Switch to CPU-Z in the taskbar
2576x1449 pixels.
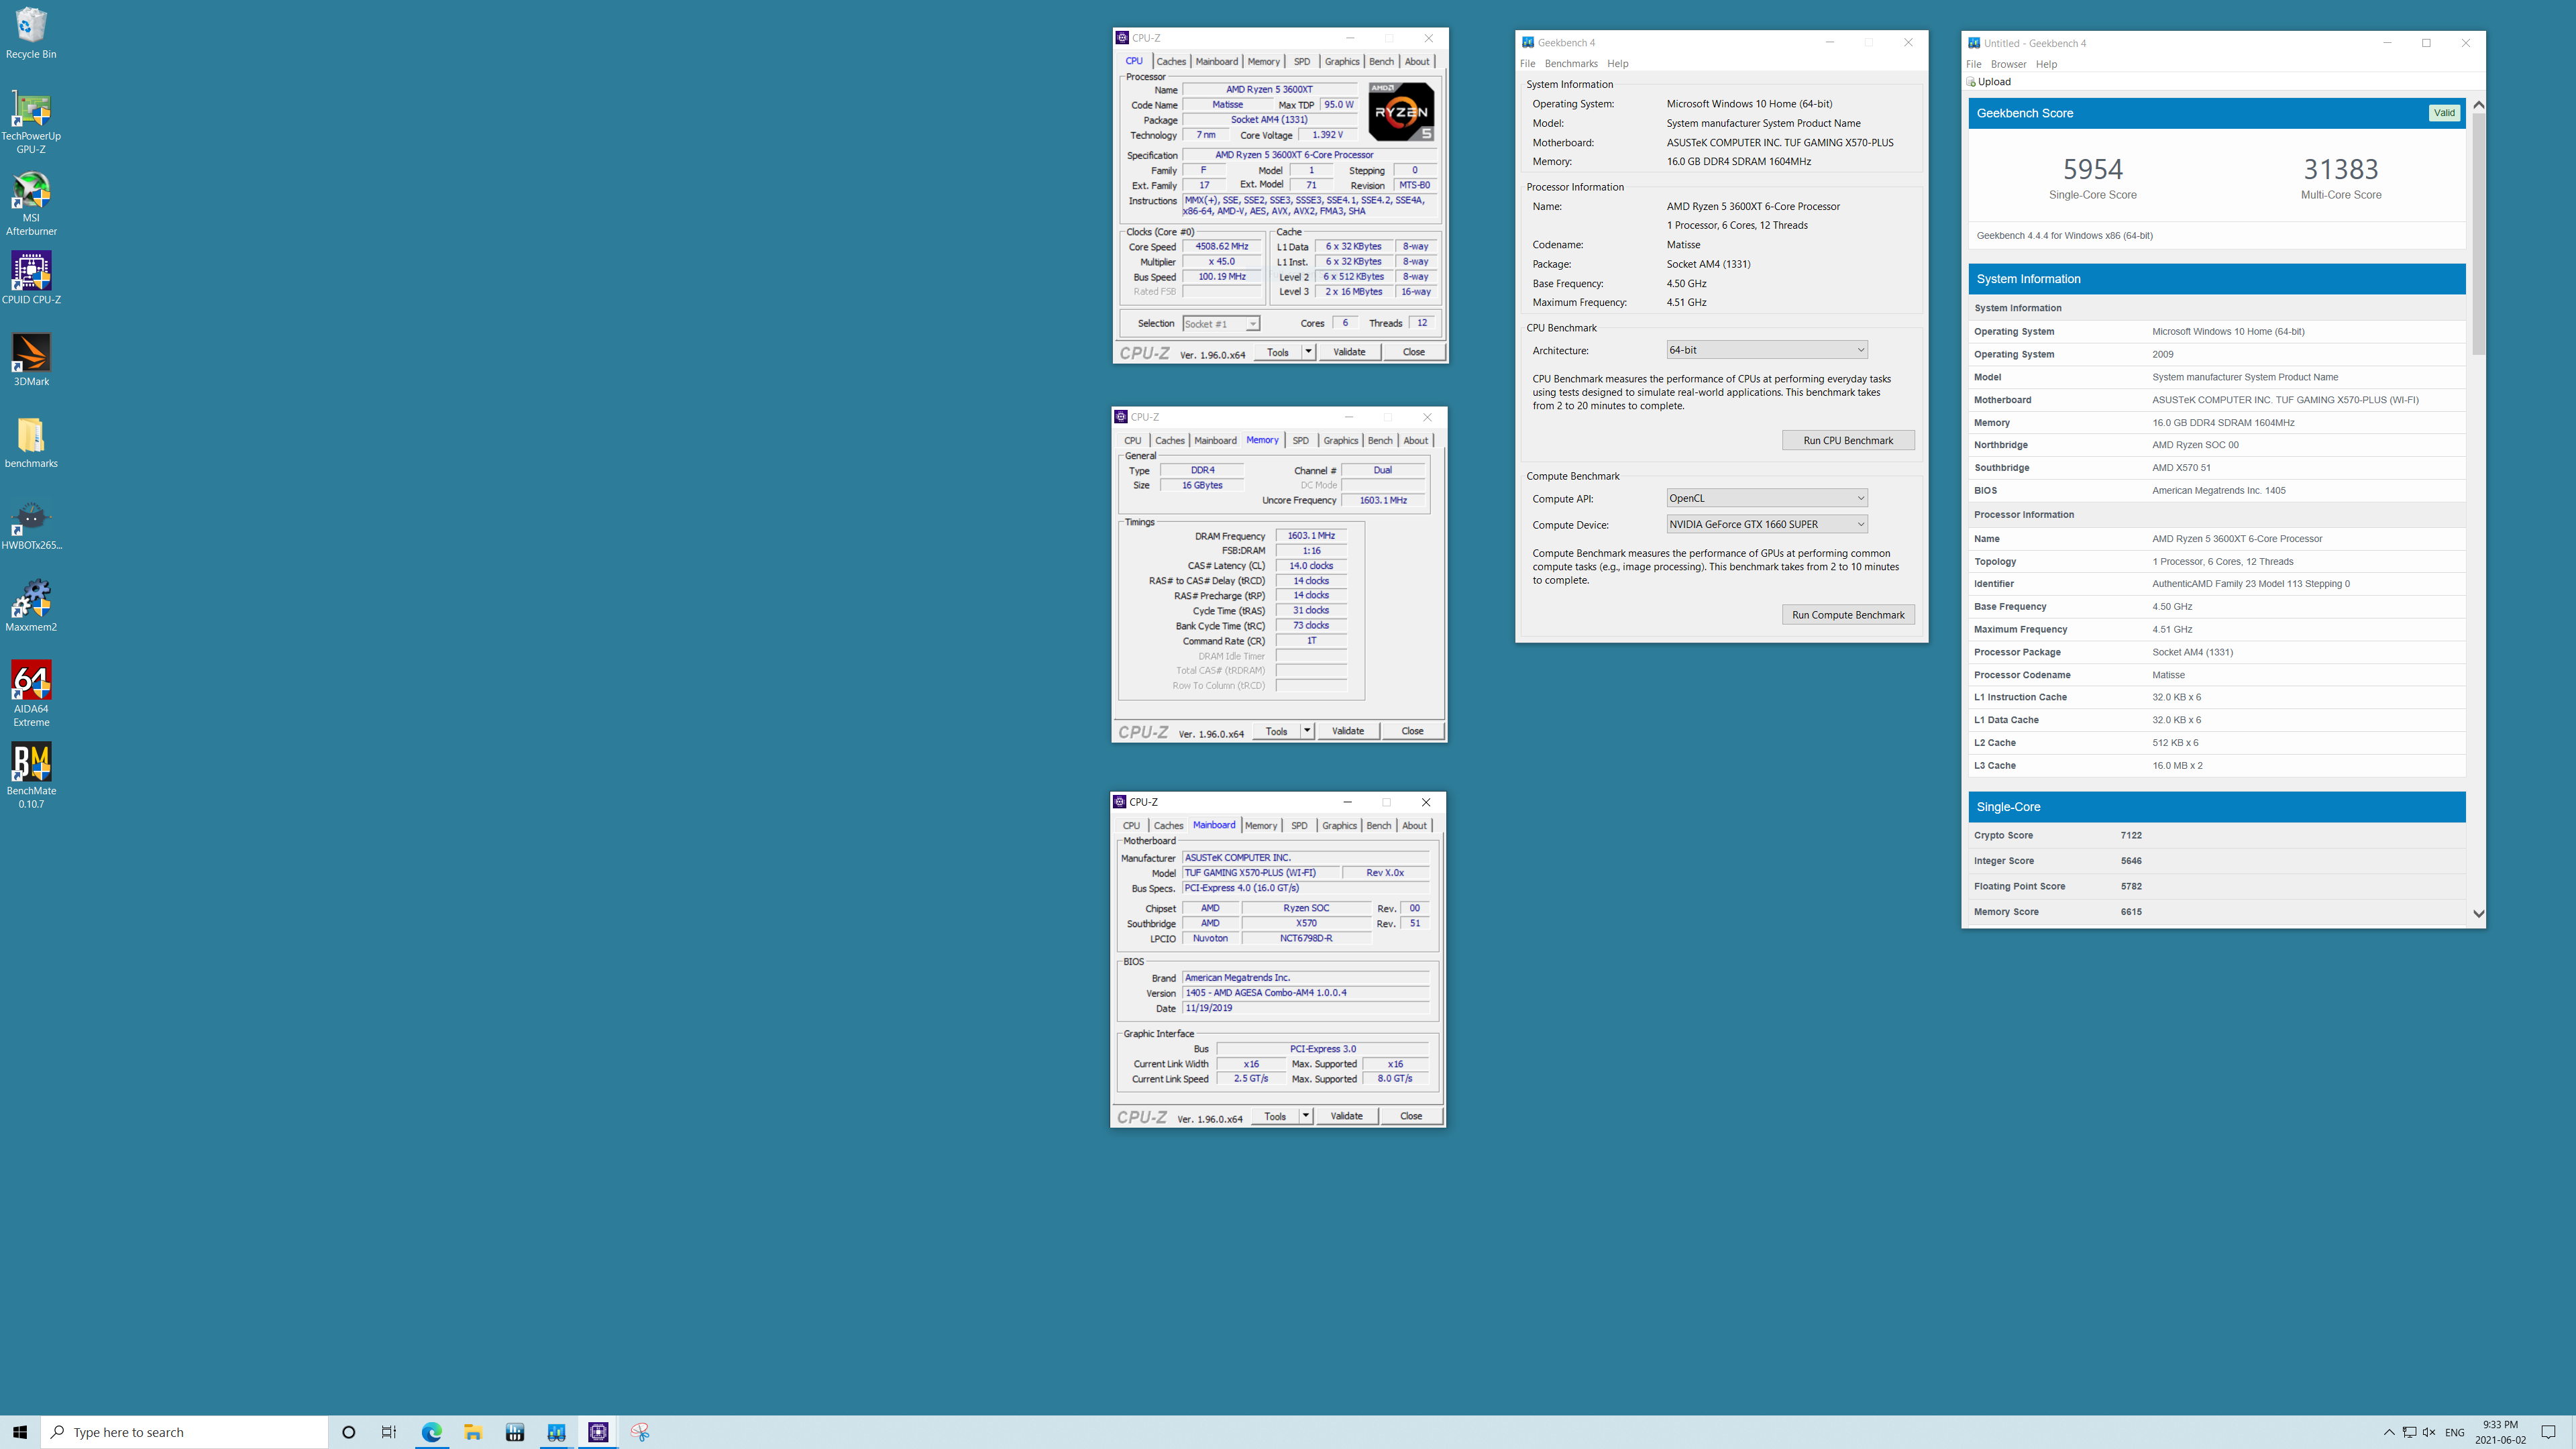coord(598,1432)
